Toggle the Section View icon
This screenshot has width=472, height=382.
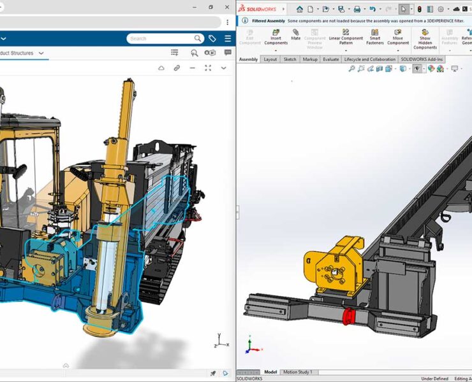[380, 69]
